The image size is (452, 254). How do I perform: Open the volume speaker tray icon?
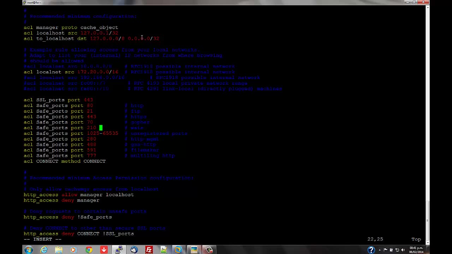(x=403, y=250)
